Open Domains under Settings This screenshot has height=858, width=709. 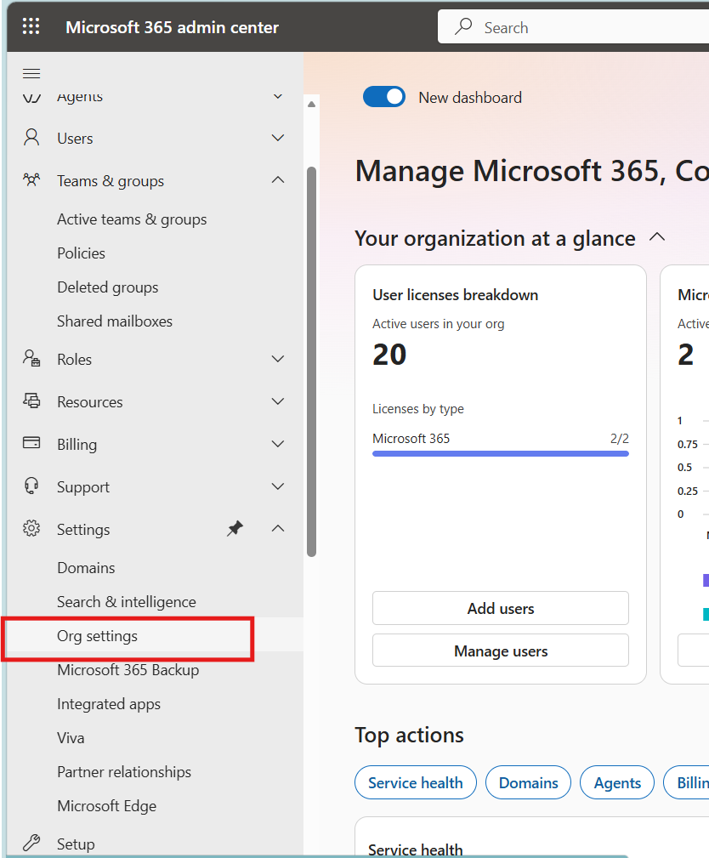tap(86, 568)
